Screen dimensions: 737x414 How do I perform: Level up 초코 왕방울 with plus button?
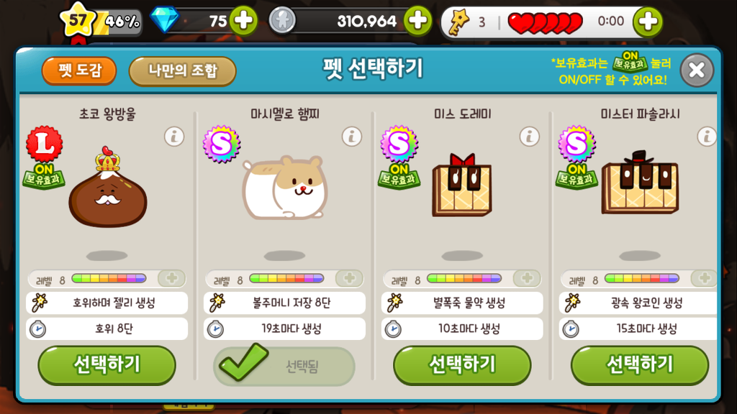171,278
